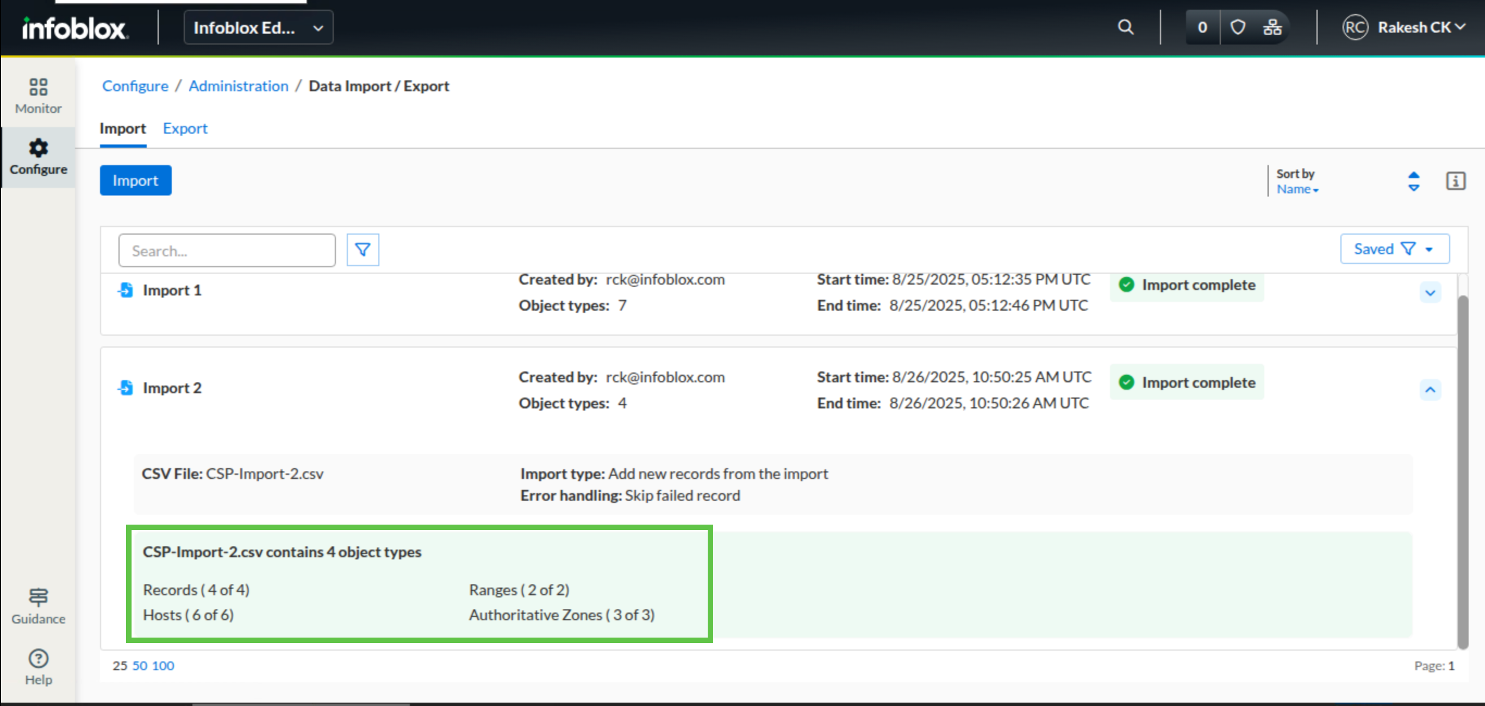The width and height of the screenshot is (1485, 706).
Task: Click the Configure gear icon
Action: (x=38, y=148)
